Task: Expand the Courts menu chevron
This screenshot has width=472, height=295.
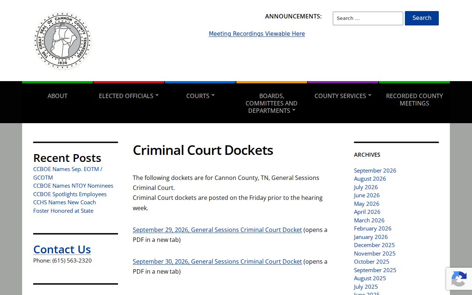Action: point(213,95)
